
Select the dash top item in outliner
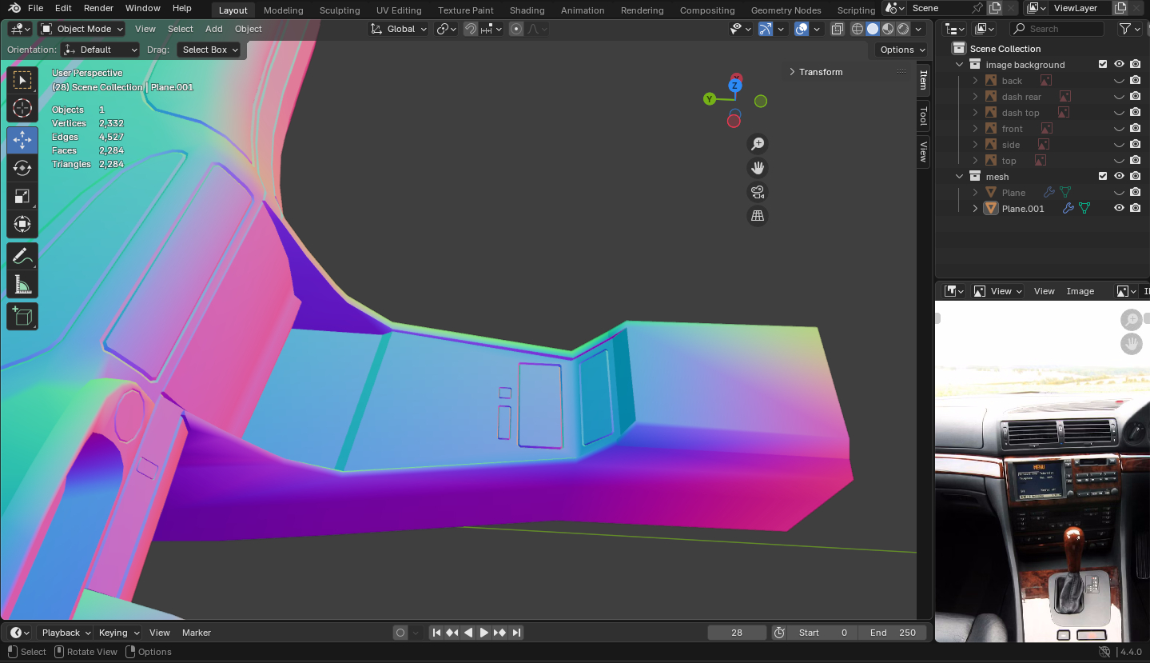(1021, 113)
